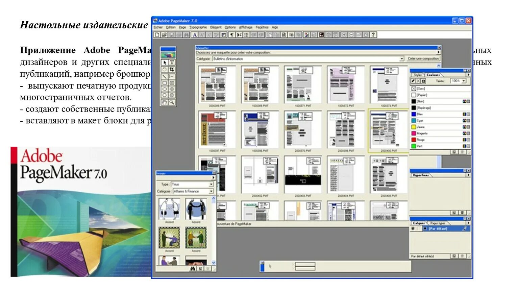Switch to the Pages types tab
518x292 pixels.
pyautogui.click(x=438, y=223)
